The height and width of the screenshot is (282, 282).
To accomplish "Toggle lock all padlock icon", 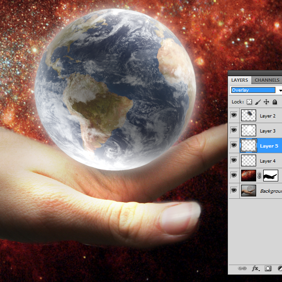I will coord(274,102).
